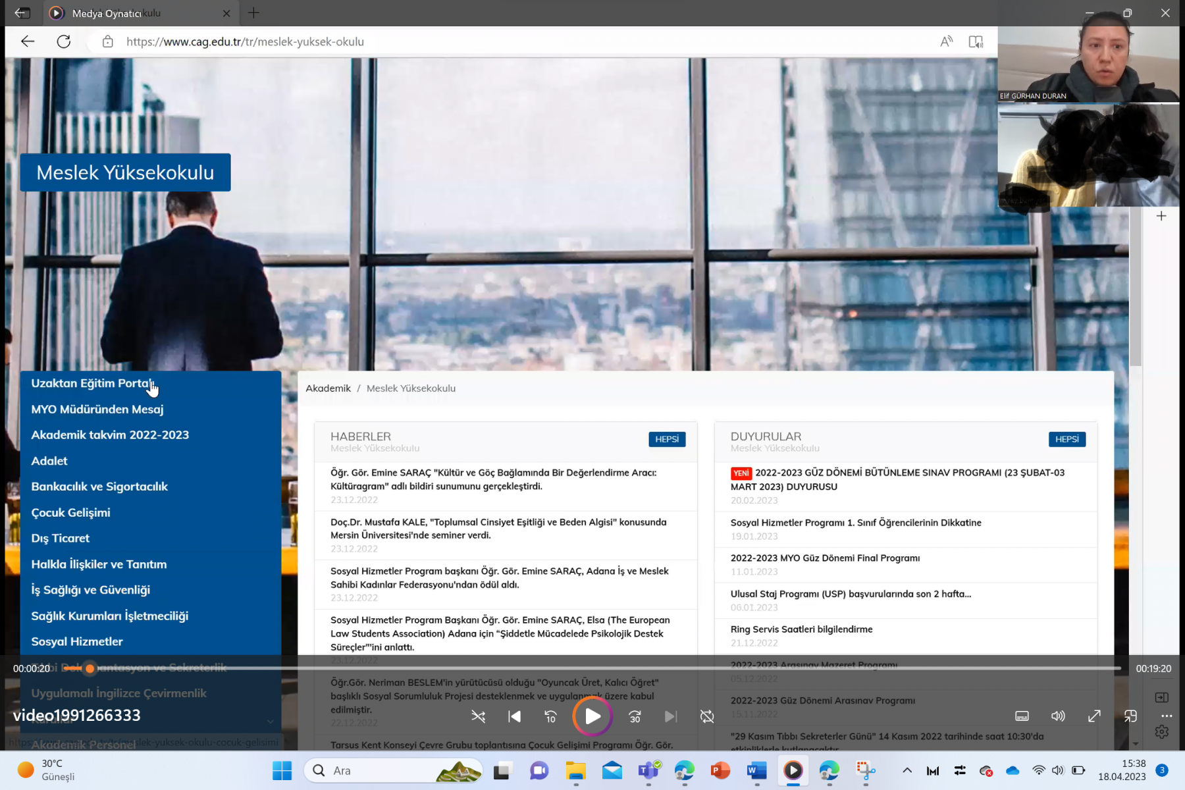Open Bankacılık ve Sigortacılık program
The width and height of the screenshot is (1185, 790).
pos(99,487)
